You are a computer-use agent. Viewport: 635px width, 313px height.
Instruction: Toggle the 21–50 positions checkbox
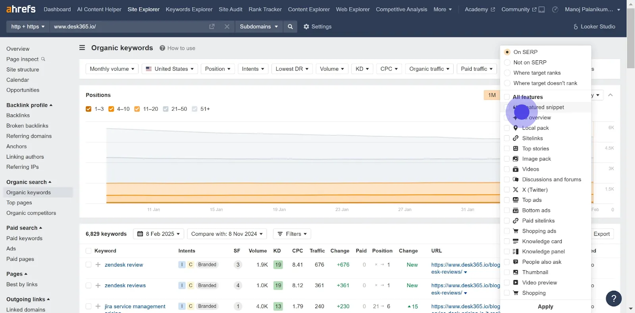[x=165, y=109]
